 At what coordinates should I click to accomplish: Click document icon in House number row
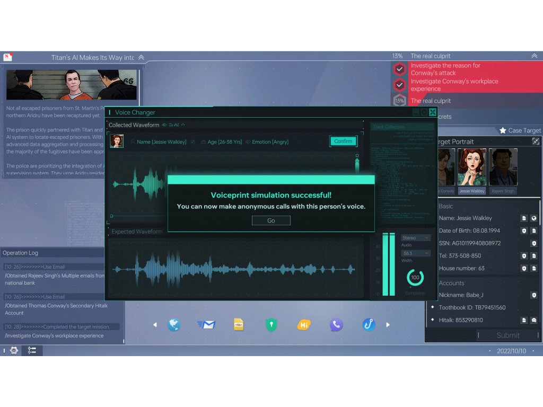[x=534, y=268]
